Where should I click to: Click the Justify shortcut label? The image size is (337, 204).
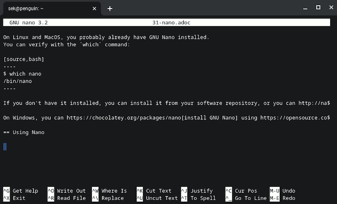pos(201,191)
